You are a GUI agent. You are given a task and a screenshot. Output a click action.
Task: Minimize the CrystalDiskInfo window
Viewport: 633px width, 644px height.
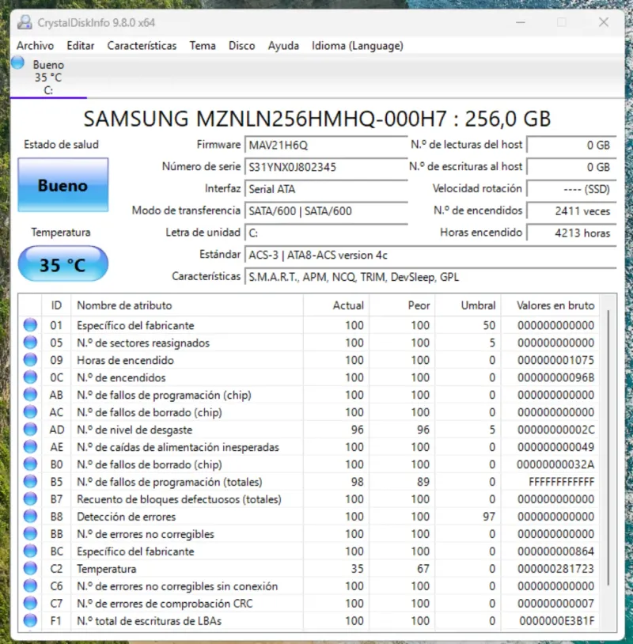(521, 22)
